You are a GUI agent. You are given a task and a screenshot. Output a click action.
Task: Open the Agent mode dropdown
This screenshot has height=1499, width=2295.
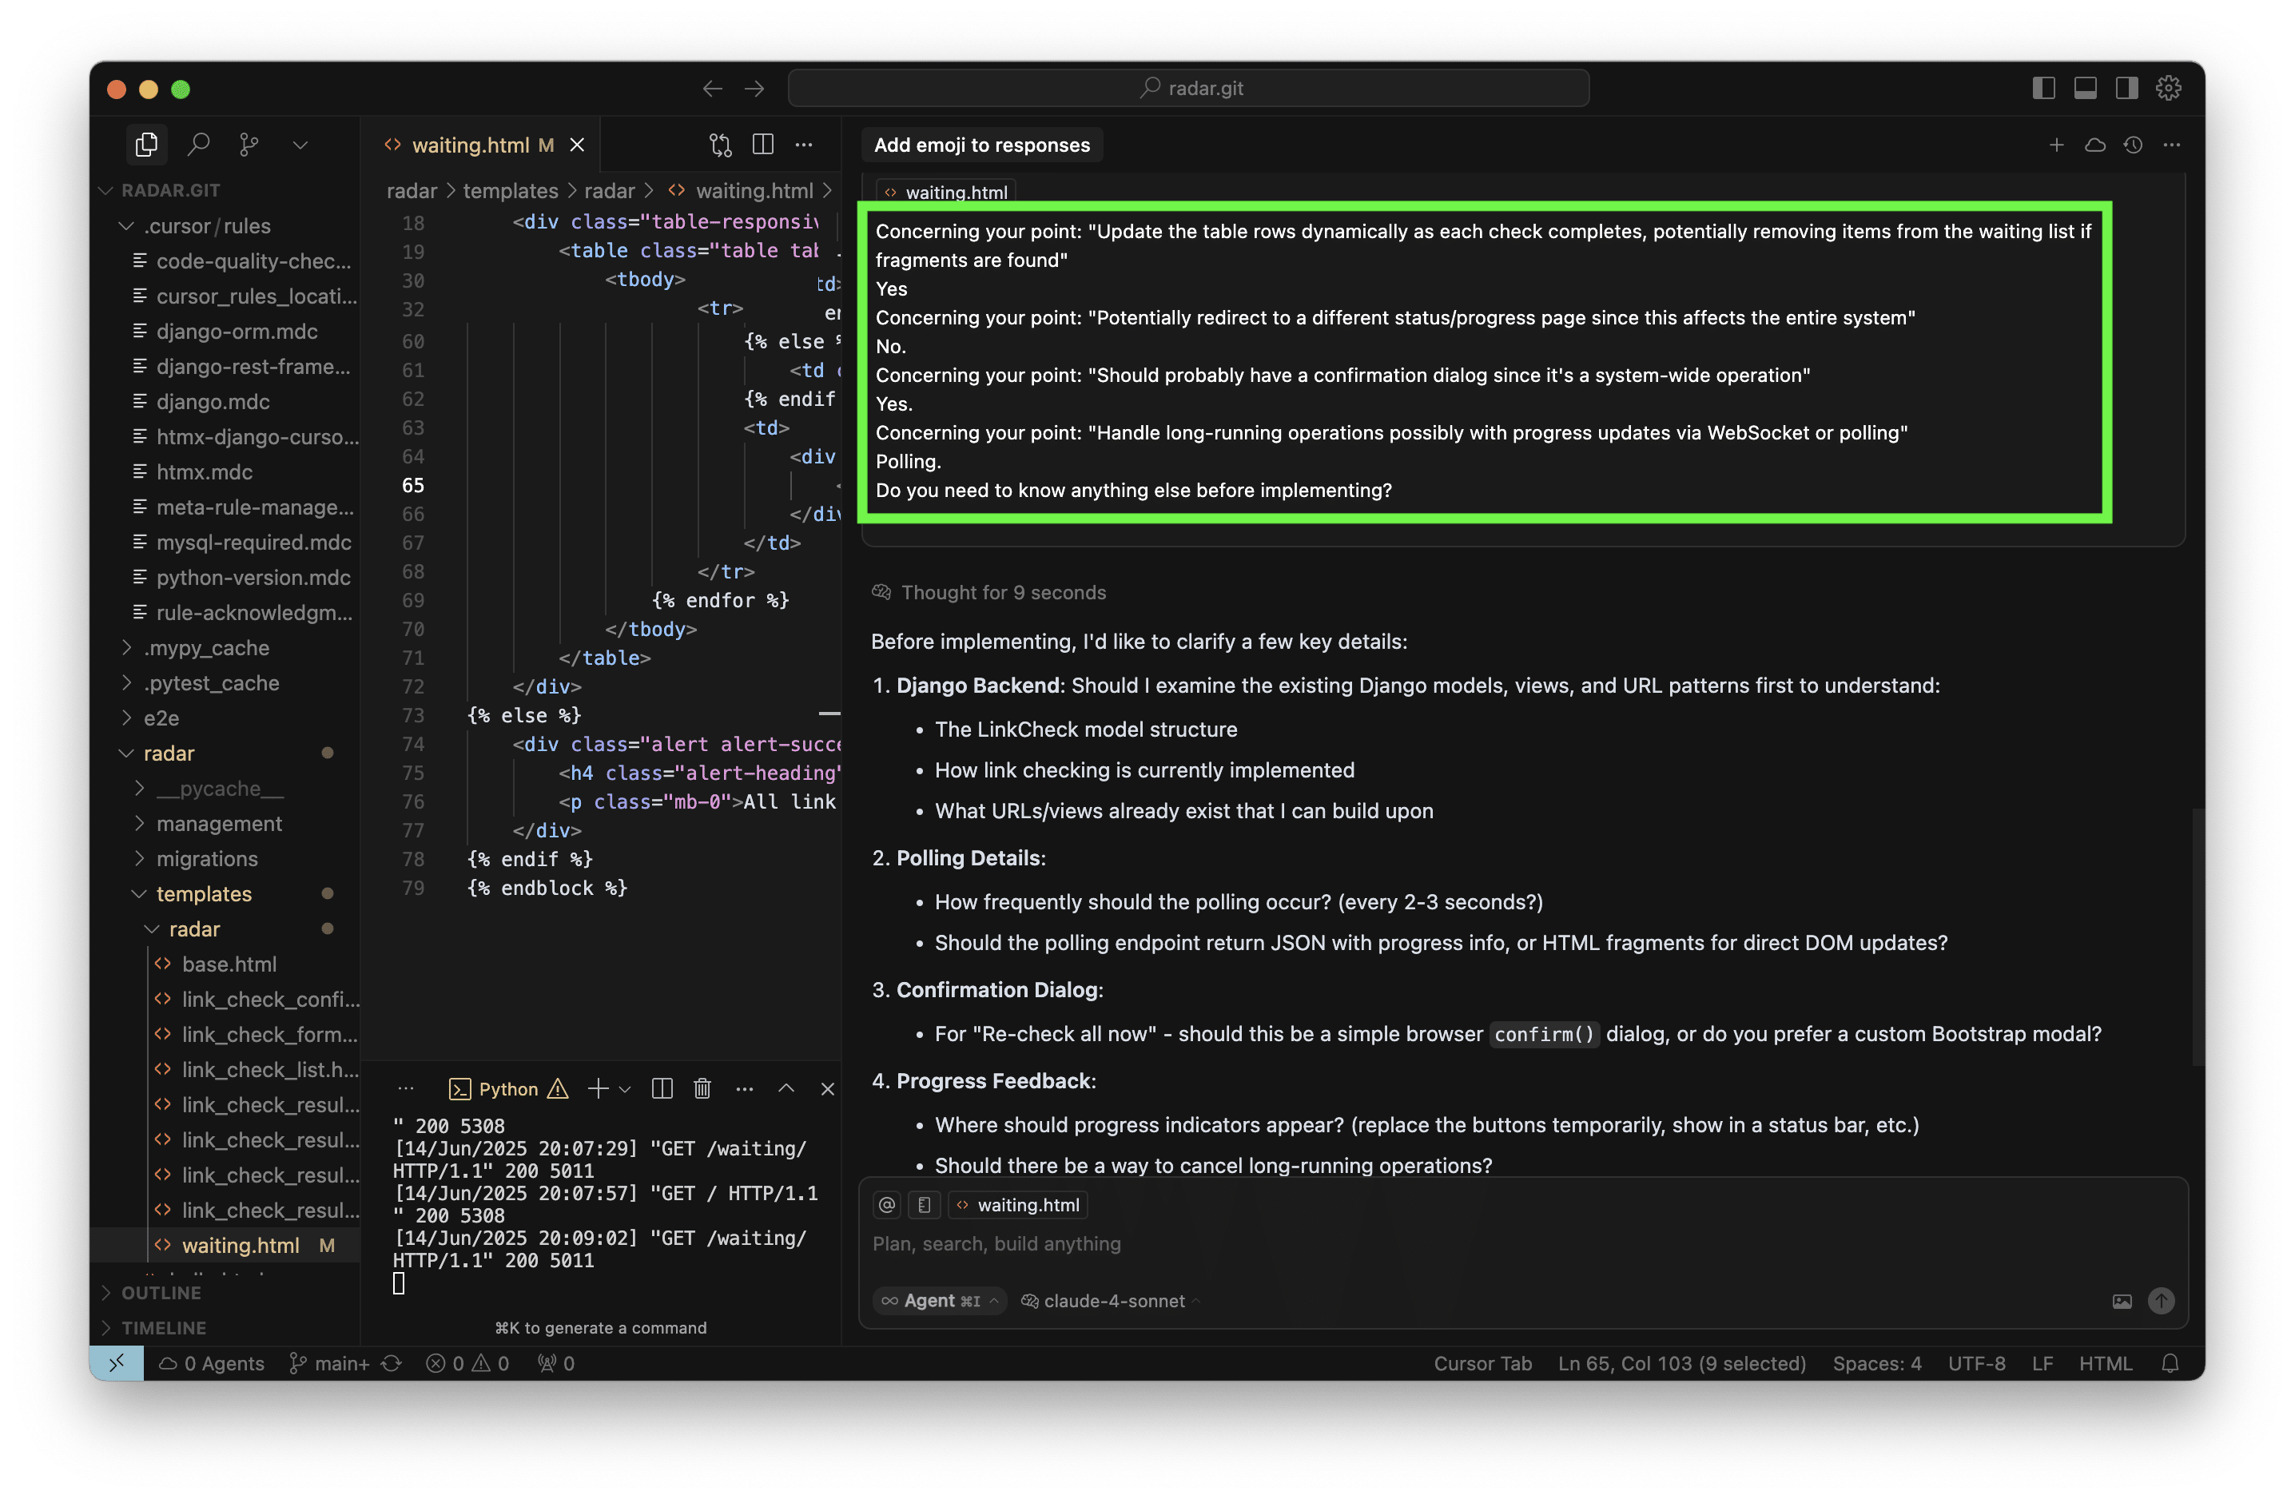tap(939, 1300)
